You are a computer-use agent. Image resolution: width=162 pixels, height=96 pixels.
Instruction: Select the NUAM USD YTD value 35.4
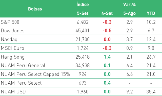coord(151,92)
